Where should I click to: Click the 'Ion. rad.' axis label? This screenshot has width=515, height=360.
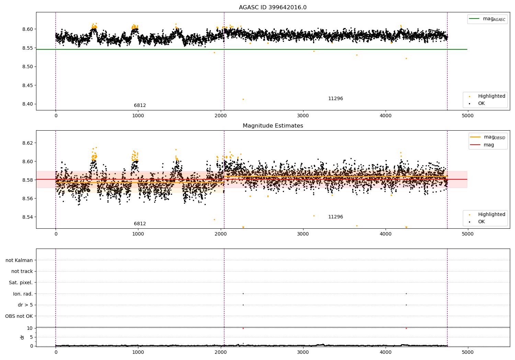point(23,294)
